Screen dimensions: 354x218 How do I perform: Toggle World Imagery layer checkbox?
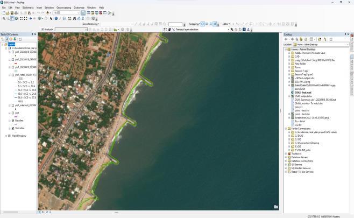coord(8,136)
